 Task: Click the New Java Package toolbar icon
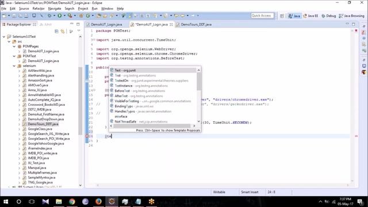pyautogui.click(x=81, y=16)
